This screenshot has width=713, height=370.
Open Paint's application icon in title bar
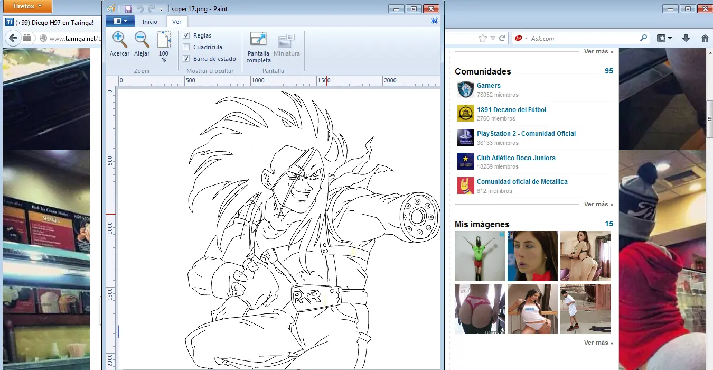coord(110,8)
